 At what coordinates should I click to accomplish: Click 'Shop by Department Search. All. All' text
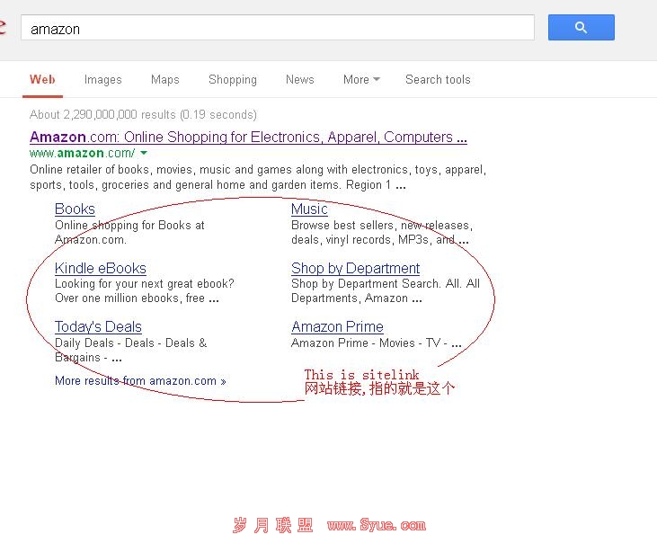[x=386, y=284]
